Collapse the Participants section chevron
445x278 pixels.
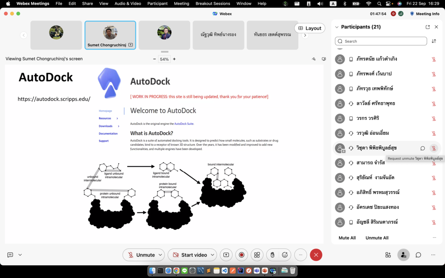coord(336,27)
